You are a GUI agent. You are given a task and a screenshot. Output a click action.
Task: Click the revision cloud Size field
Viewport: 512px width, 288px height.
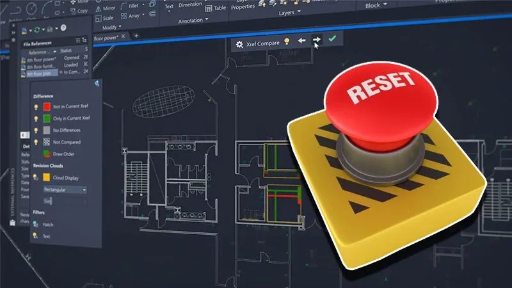65,201
